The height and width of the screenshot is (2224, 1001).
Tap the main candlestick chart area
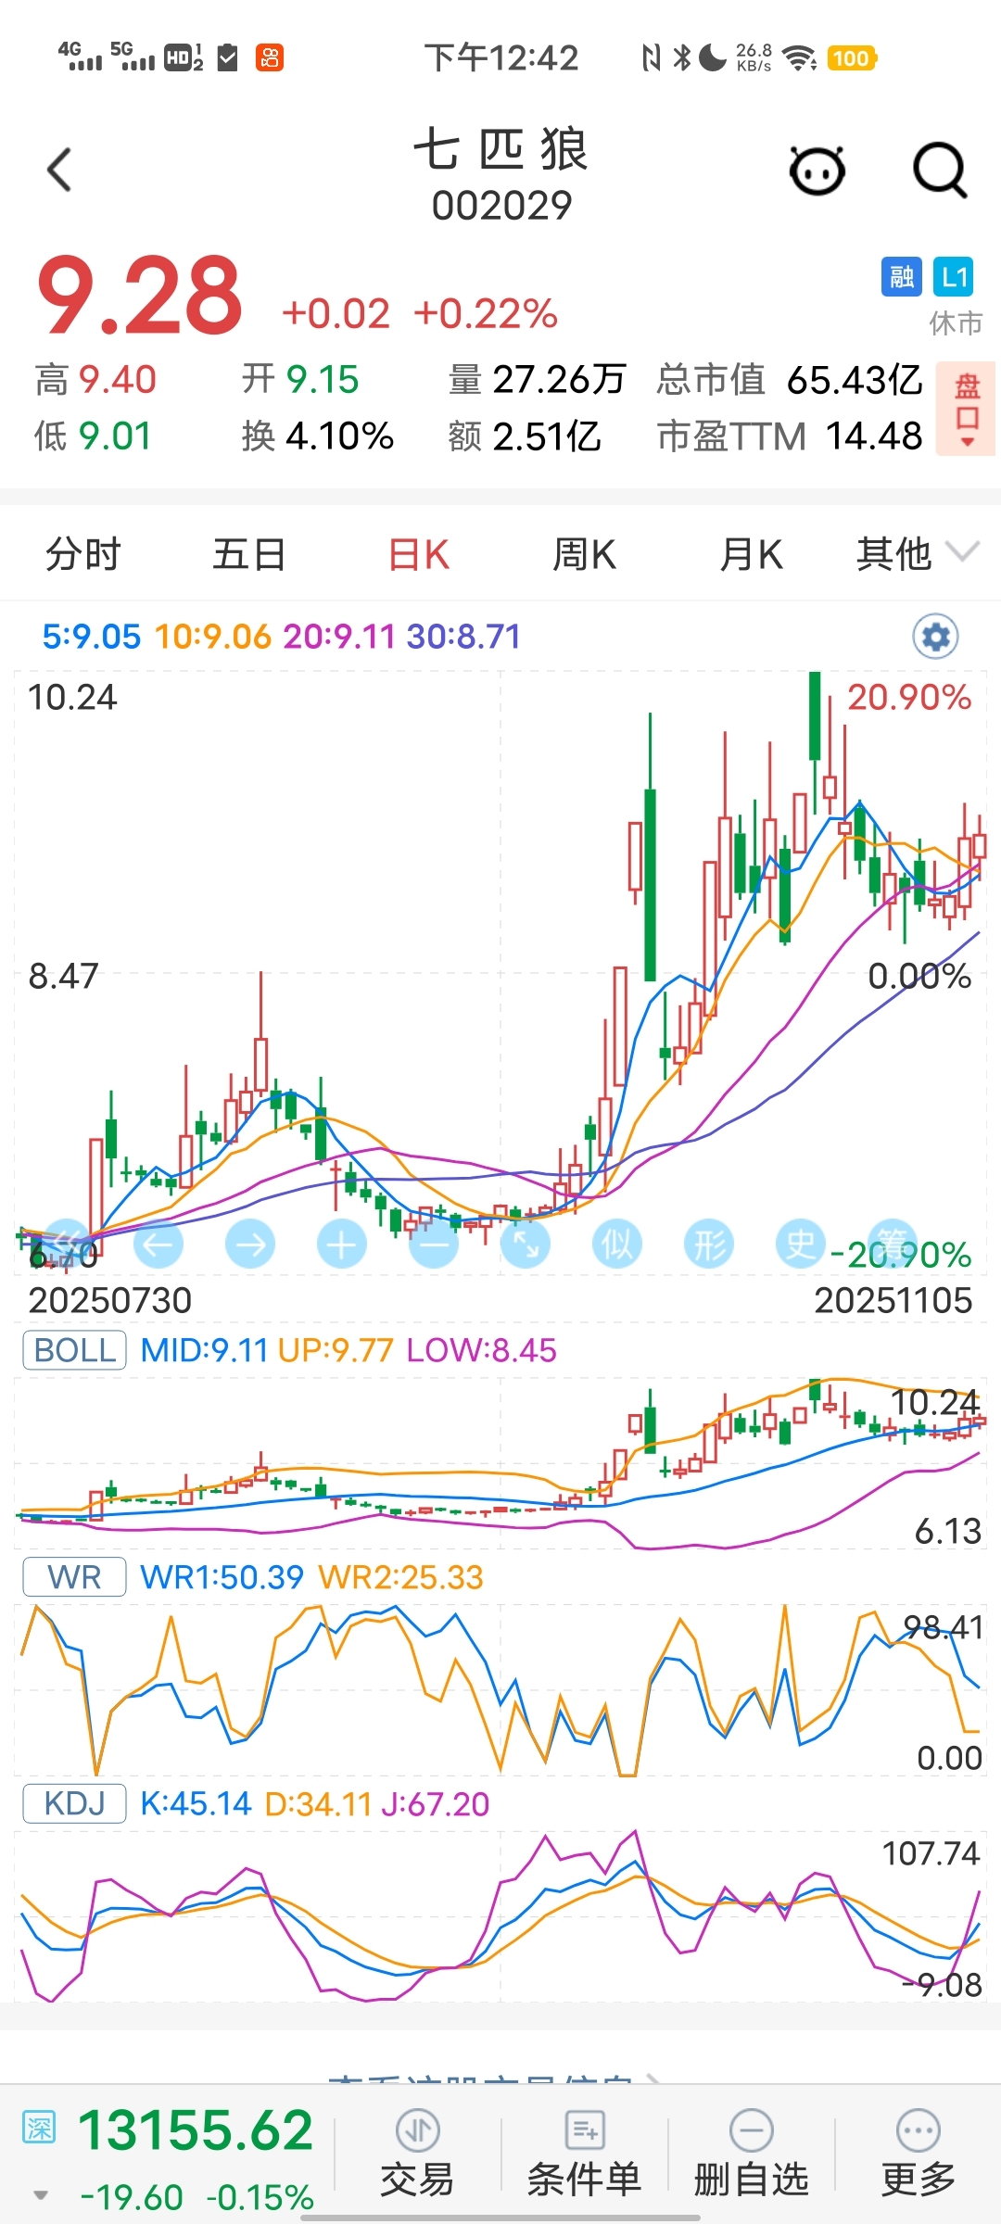(x=500, y=973)
